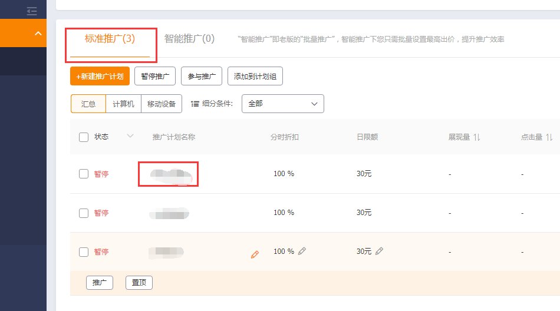Click 添加到计划组 button

[x=255, y=76]
